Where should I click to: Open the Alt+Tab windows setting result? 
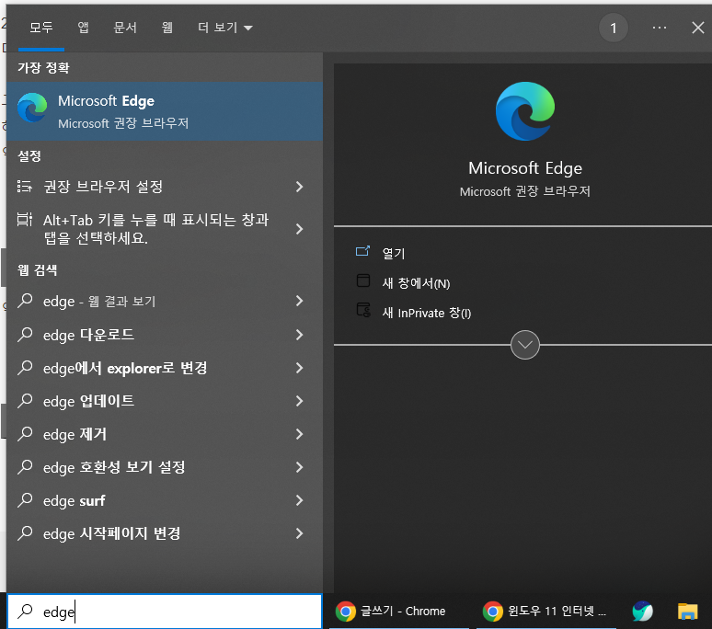point(165,229)
